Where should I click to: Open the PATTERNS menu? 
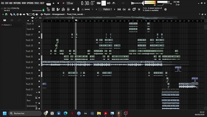[17, 3]
